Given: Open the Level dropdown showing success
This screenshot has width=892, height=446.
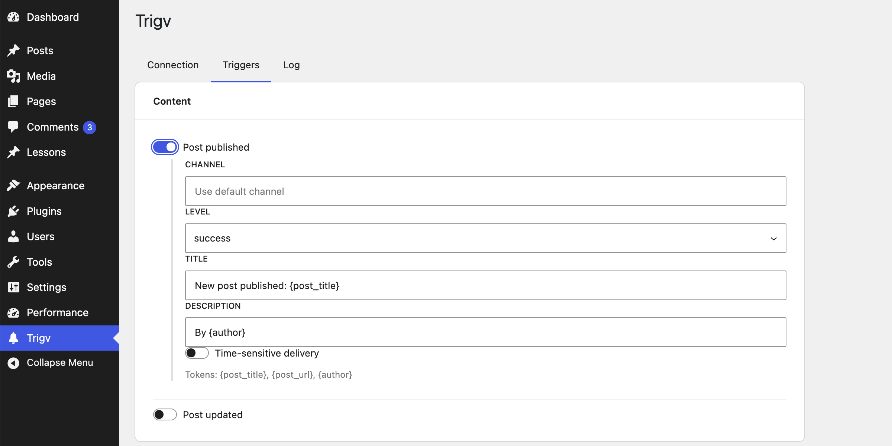Looking at the screenshot, I should [485, 238].
